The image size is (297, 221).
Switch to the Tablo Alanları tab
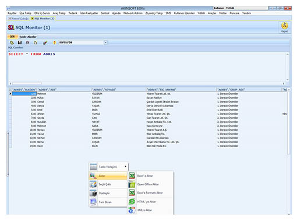[x=28, y=37]
